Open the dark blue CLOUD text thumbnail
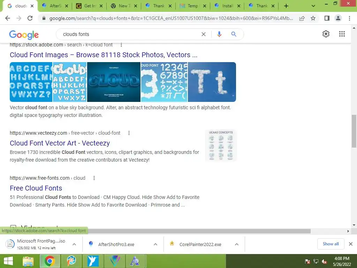The width and height of the screenshot is (357, 268). pyautogui.click(x=114, y=82)
